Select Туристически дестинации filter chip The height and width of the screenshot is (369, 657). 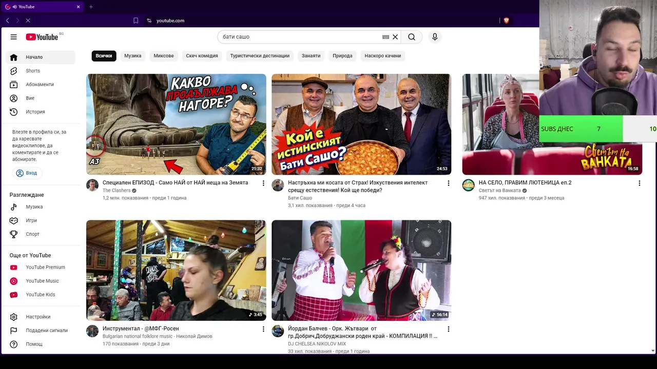pos(260,56)
